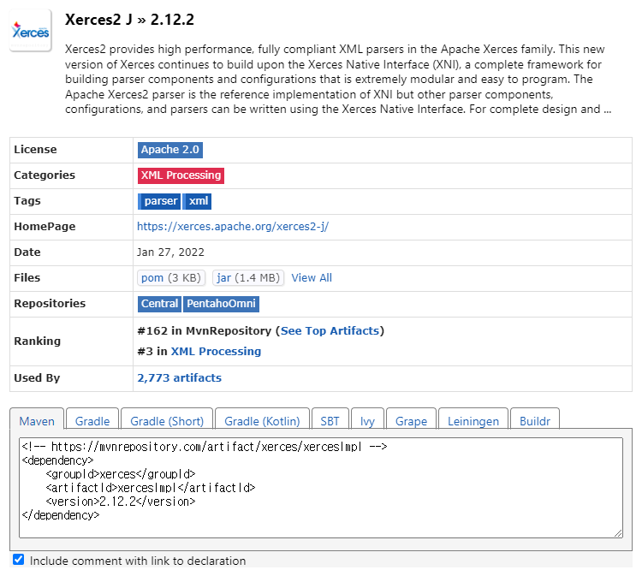
Task: Click the Date row label
Action: pyautogui.click(x=27, y=252)
